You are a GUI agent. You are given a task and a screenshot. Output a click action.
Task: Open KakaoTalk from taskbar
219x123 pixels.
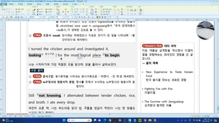point(140,120)
